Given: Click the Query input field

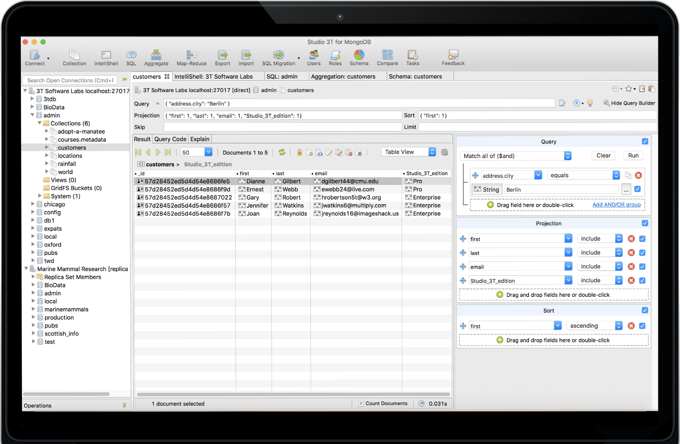Looking at the screenshot, I should click(359, 103).
